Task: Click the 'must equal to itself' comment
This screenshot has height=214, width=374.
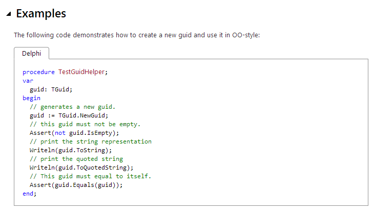Action: click(x=90, y=176)
